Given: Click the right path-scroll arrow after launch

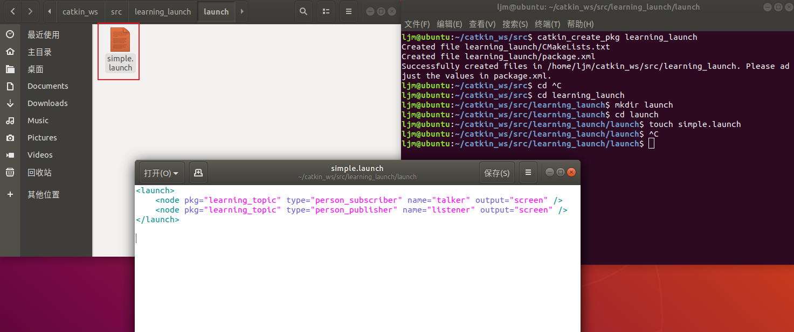Looking at the screenshot, I should (x=241, y=11).
